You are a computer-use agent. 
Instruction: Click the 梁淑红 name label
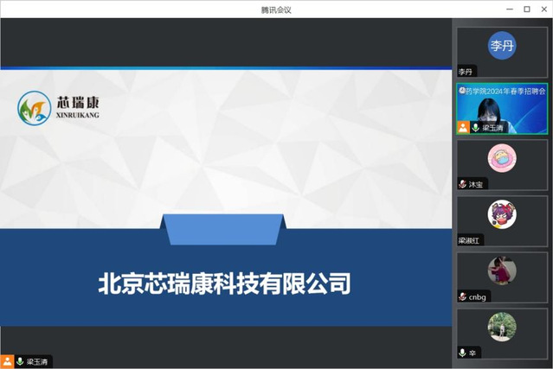tap(470, 240)
